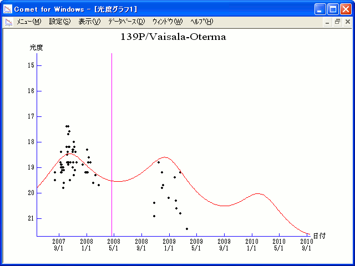Click the 光度 y-axis label

tap(36, 48)
